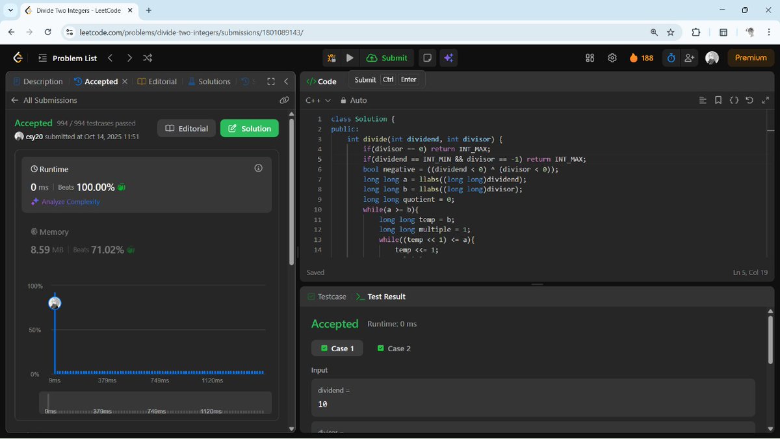Bookmark the code with bookmark icon
The width and height of the screenshot is (780, 439).
(718, 100)
